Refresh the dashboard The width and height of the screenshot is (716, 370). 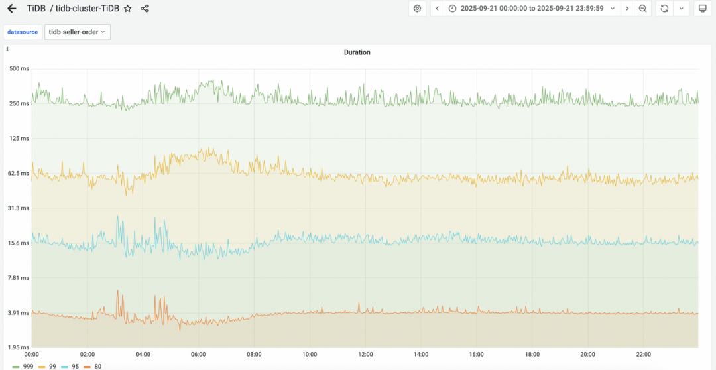point(664,9)
